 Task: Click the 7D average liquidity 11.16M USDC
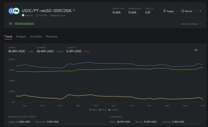pyautogui.click(x=178, y=122)
